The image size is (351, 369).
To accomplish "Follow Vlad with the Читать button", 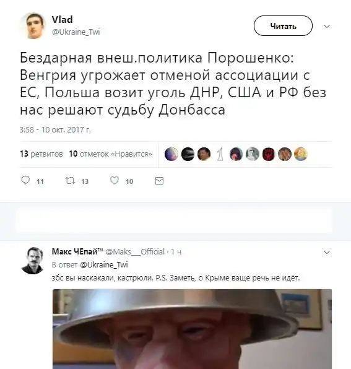I will point(283,26).
